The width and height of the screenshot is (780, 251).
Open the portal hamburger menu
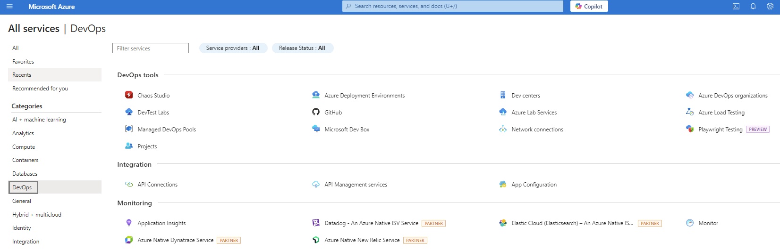(9, 7)
